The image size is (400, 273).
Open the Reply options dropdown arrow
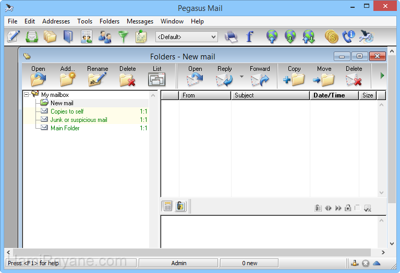point(241,77)
